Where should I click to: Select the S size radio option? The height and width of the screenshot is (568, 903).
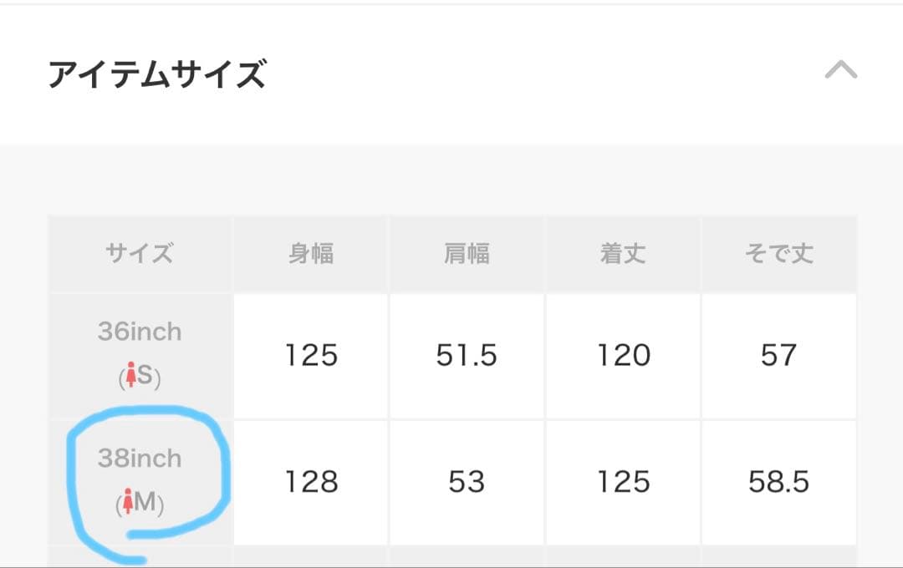131,376
